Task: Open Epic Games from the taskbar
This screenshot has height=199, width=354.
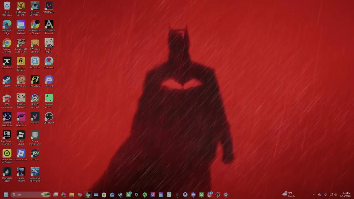Action: click(137, 195)
